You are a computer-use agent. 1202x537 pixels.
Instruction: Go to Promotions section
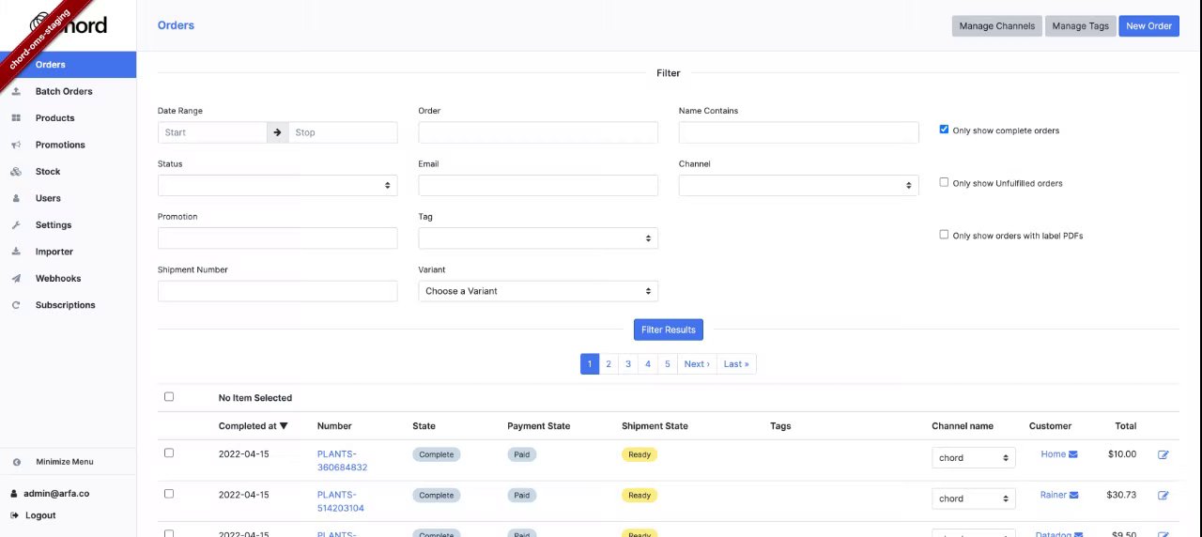tap(60, 145)
